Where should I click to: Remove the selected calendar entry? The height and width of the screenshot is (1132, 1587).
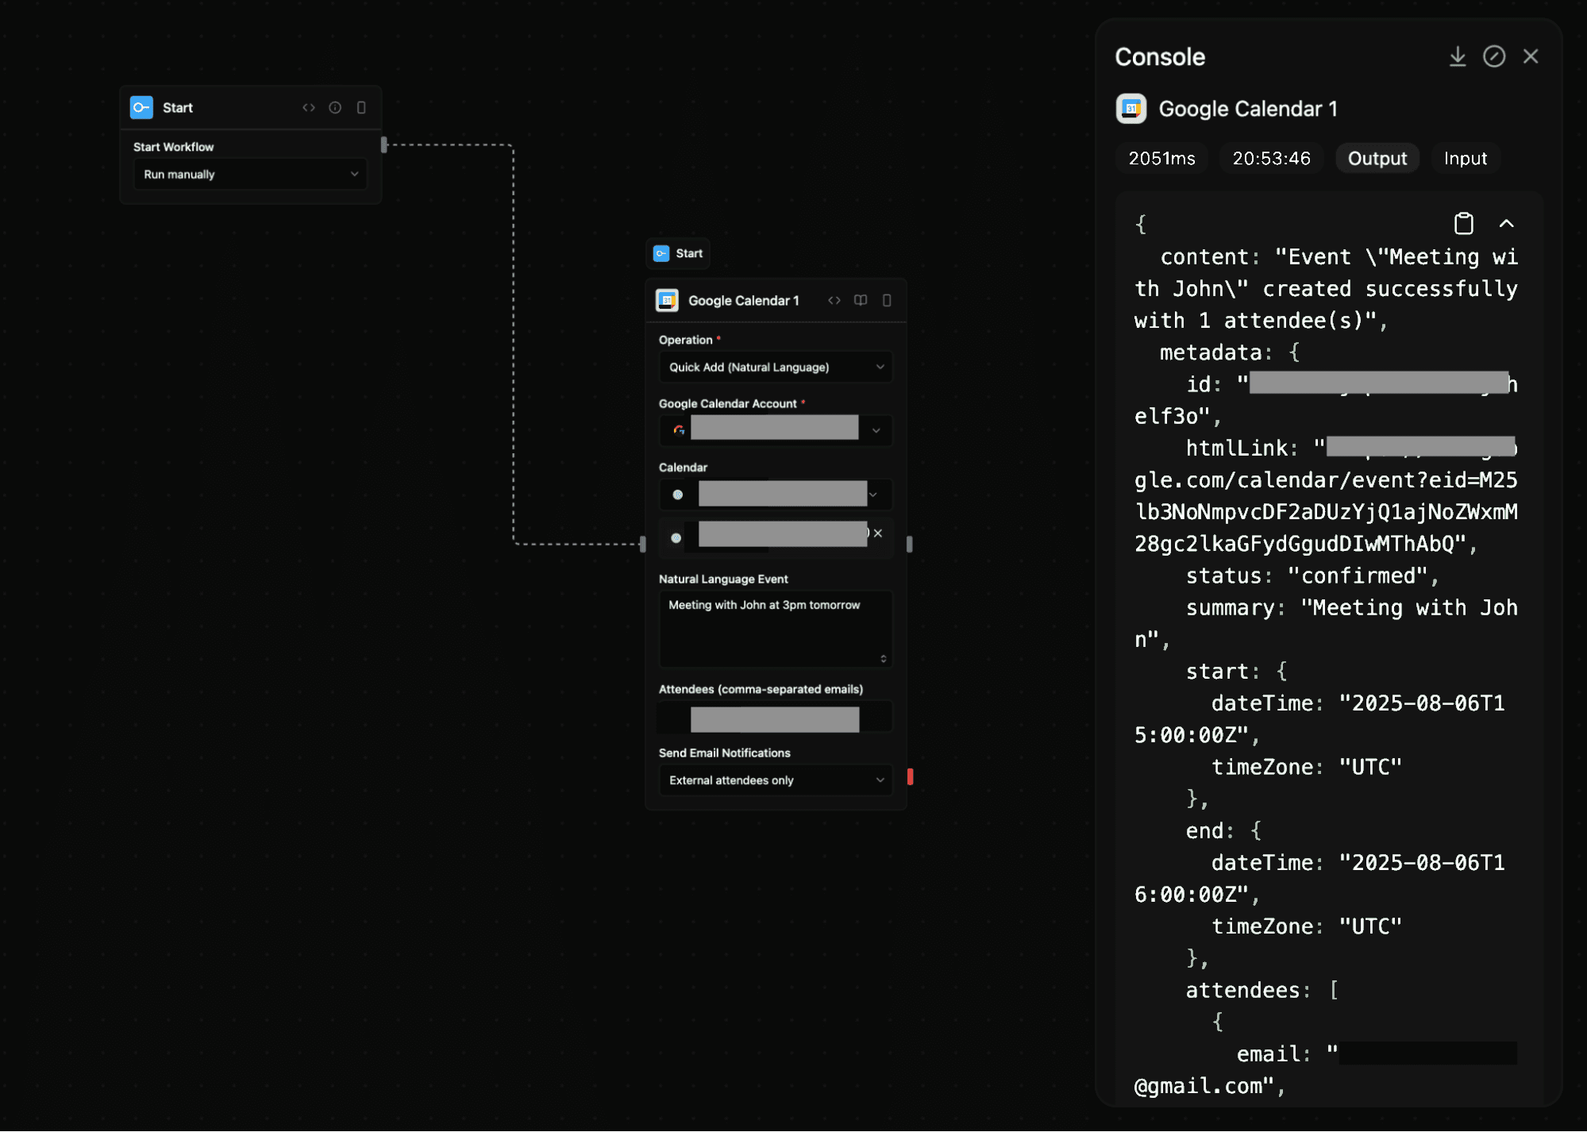pos(877,533)
